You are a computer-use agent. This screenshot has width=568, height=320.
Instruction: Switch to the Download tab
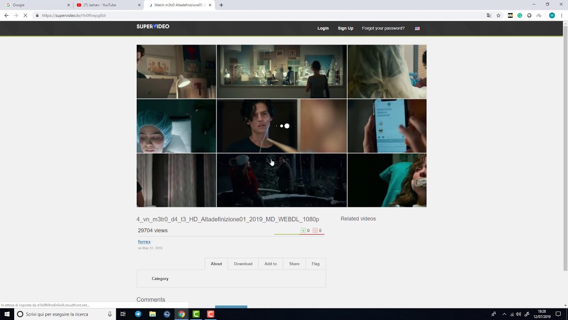pyautogui.click(x=243, y=264)
